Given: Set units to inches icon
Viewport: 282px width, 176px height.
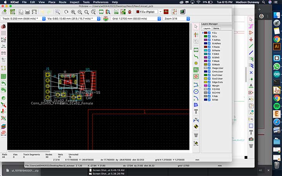Looking at the screenshot, I should [4, 46].
